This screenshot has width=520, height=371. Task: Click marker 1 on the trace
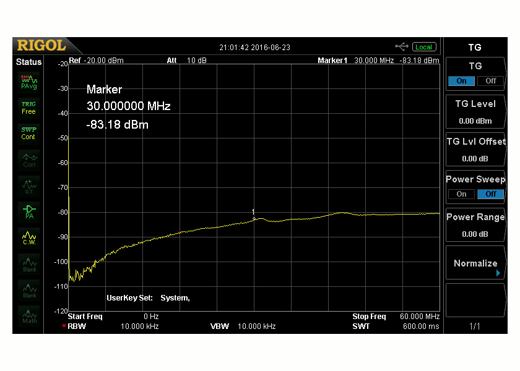pos(254,218)
